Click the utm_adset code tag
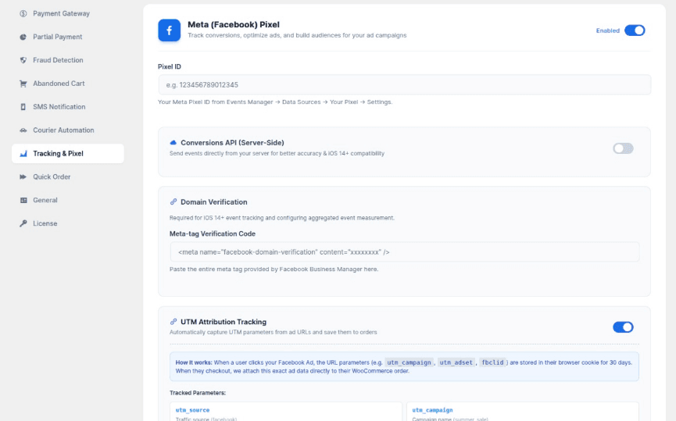 coord(456,362)
